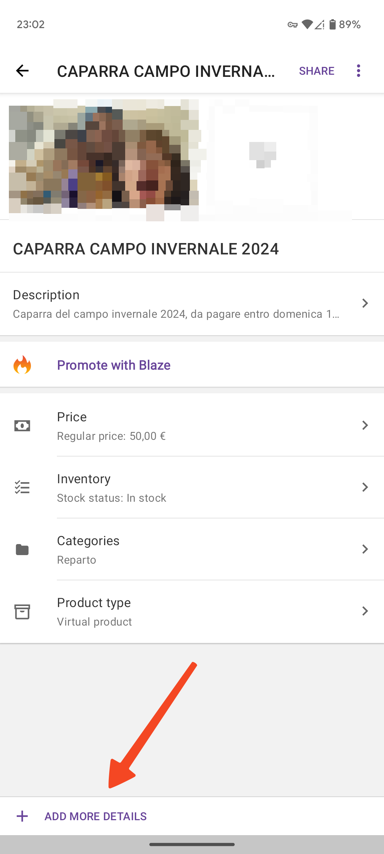
Task: Edit product title CAPARRA CAMPO INVERNALE 2024
Action: tap(146, 249)
